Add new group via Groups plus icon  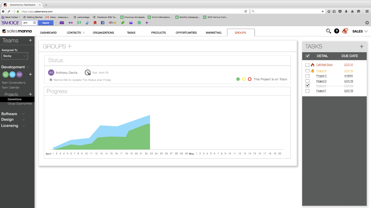point(69,46)
